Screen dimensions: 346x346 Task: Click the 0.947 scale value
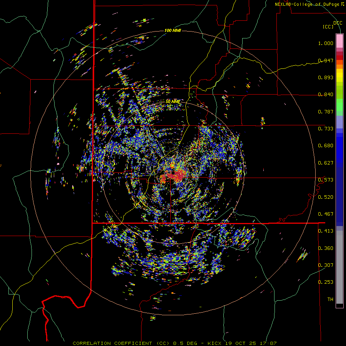pos(326,60)
